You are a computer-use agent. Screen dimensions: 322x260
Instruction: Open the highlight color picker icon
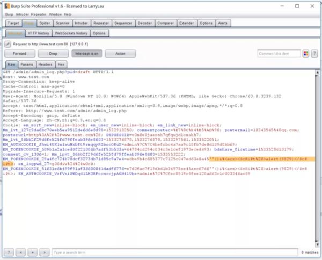tap(305, 53)
